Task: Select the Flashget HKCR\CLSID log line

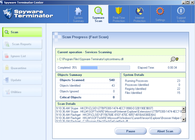Action: point(106,115)
